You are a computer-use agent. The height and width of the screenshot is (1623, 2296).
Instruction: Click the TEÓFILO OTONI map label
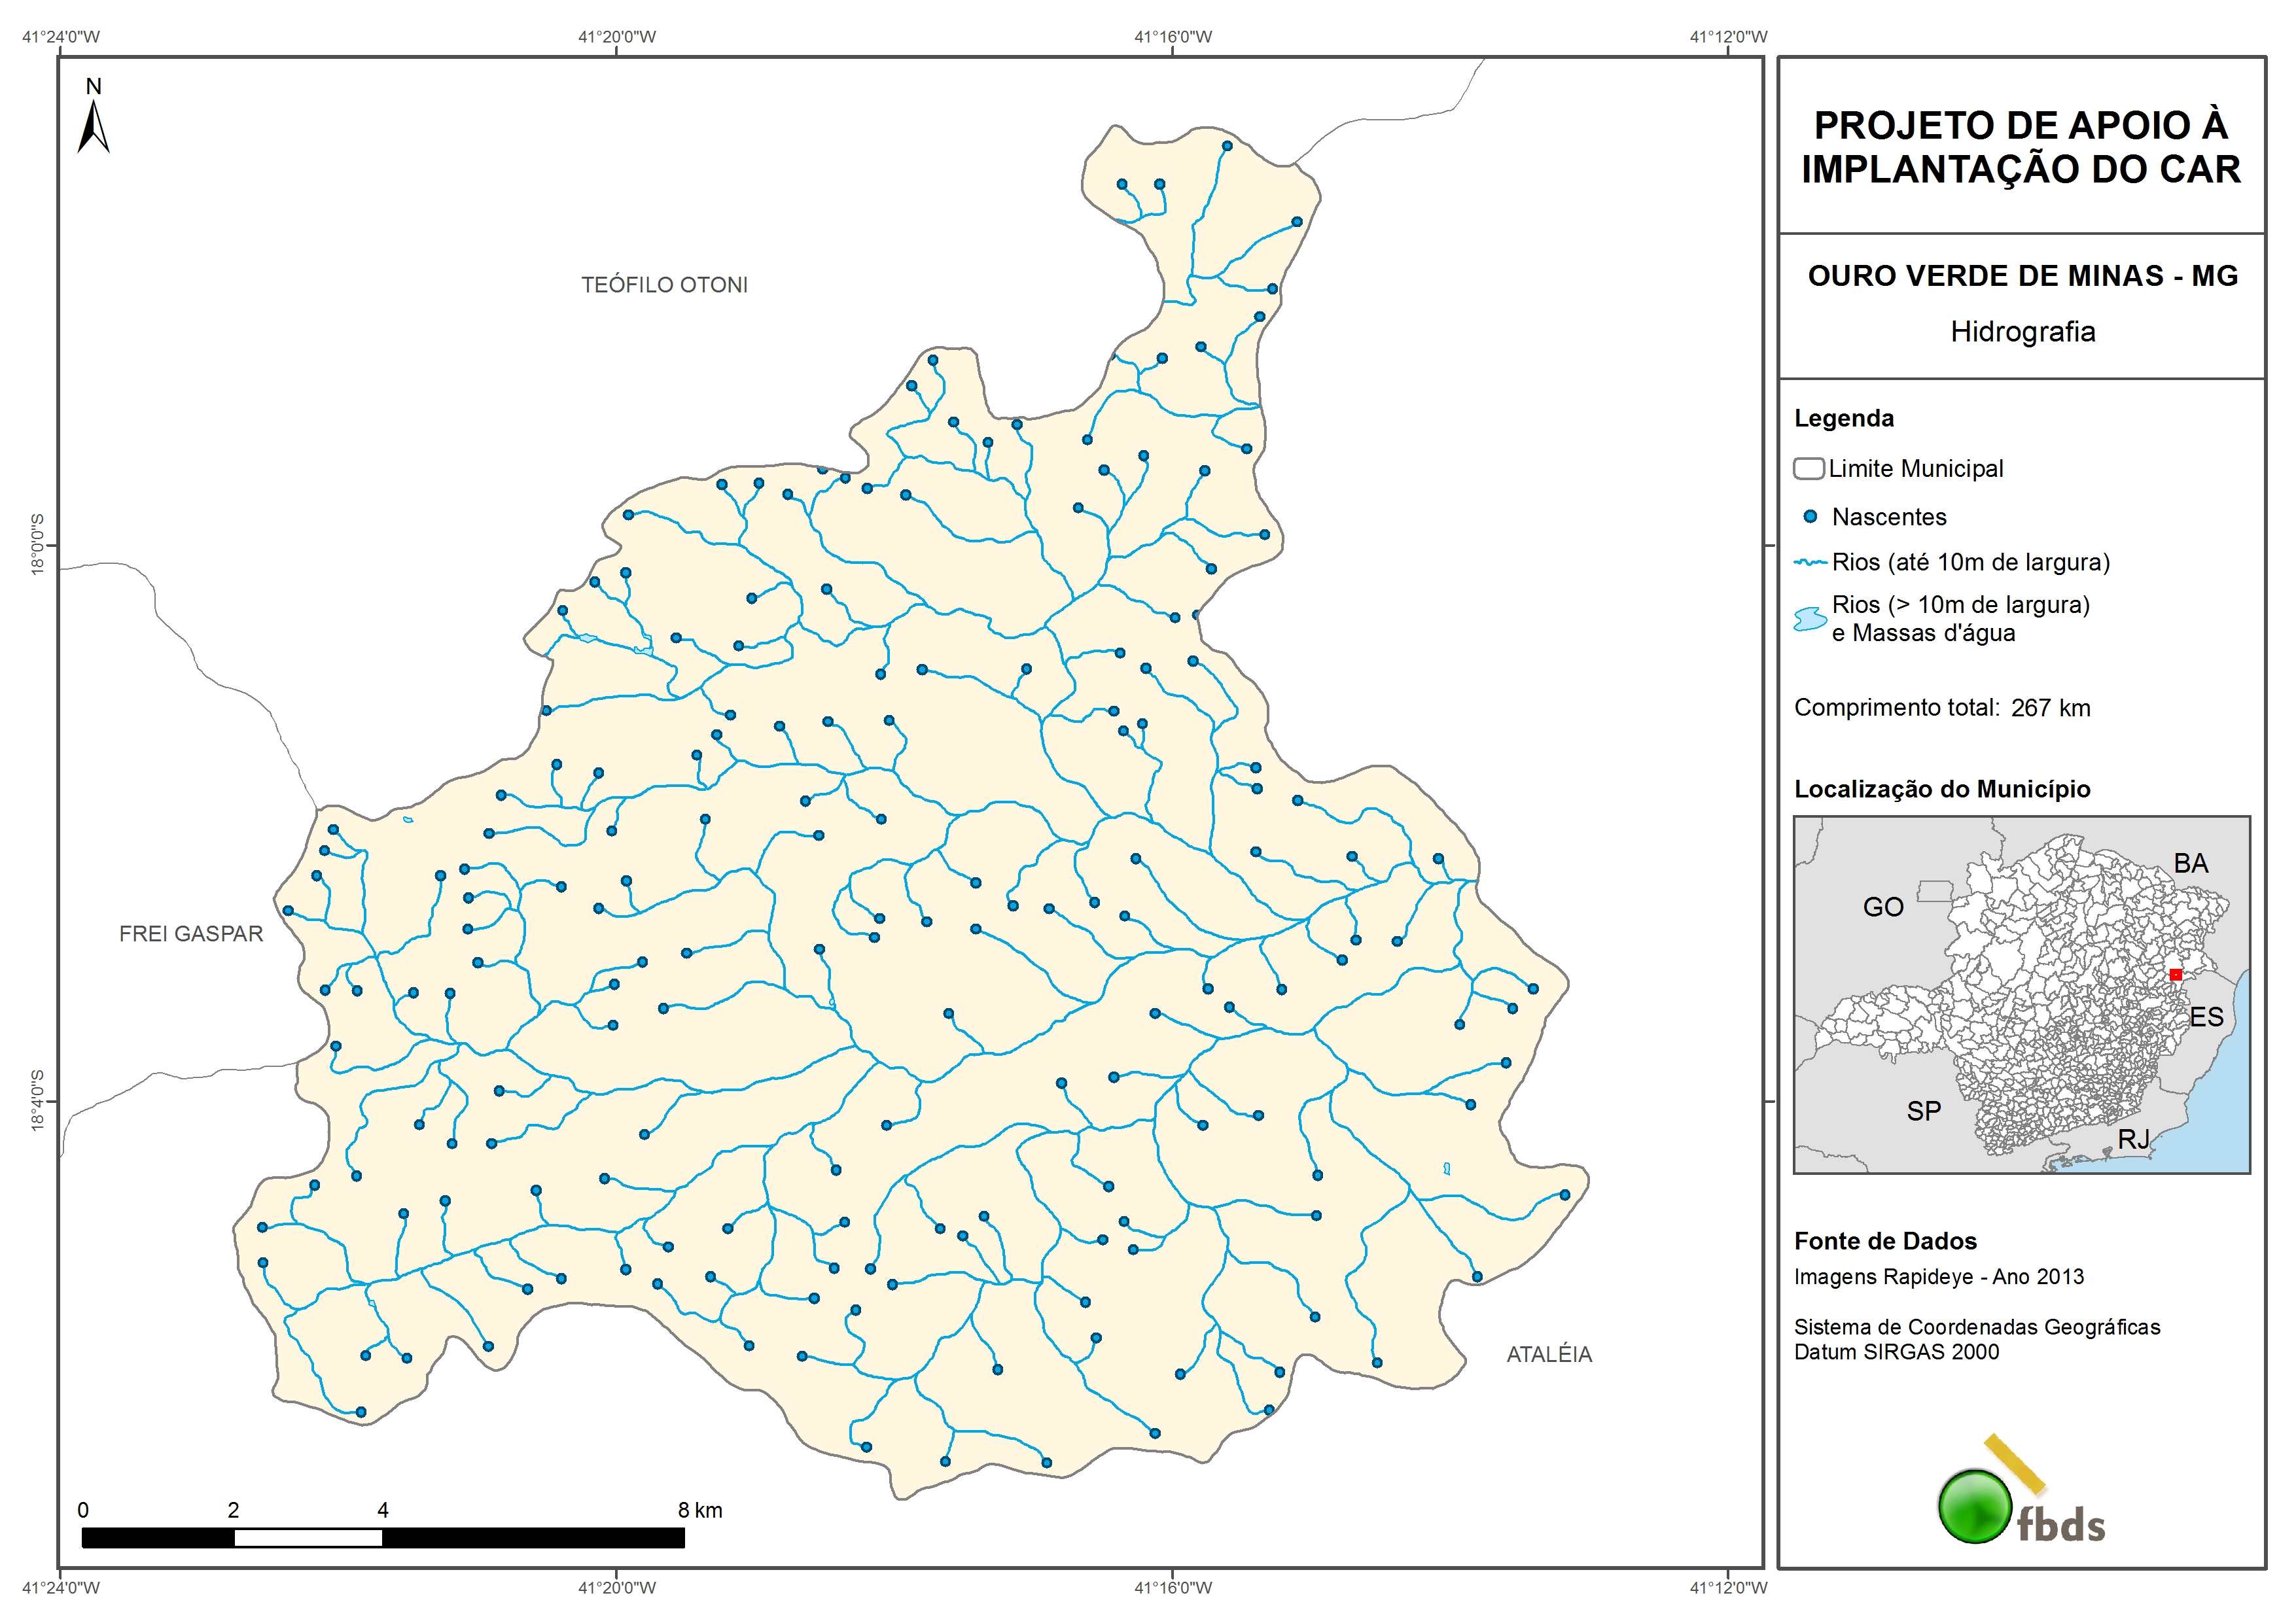664,285
